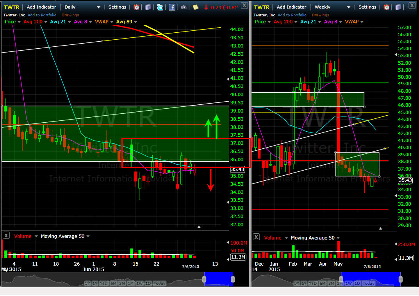Open the alarm clock alert icon in Daily chart

click(x=136, y=7)
